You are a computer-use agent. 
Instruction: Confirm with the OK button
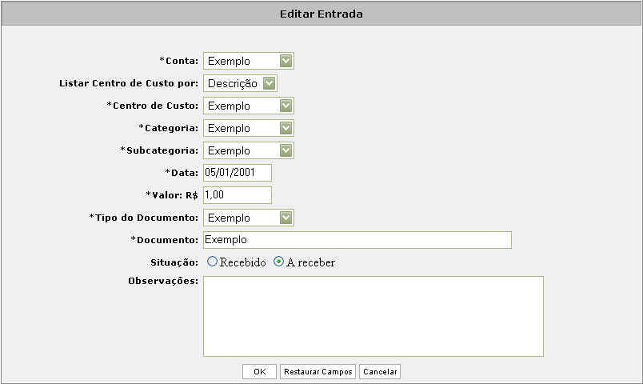coord(259,372)
